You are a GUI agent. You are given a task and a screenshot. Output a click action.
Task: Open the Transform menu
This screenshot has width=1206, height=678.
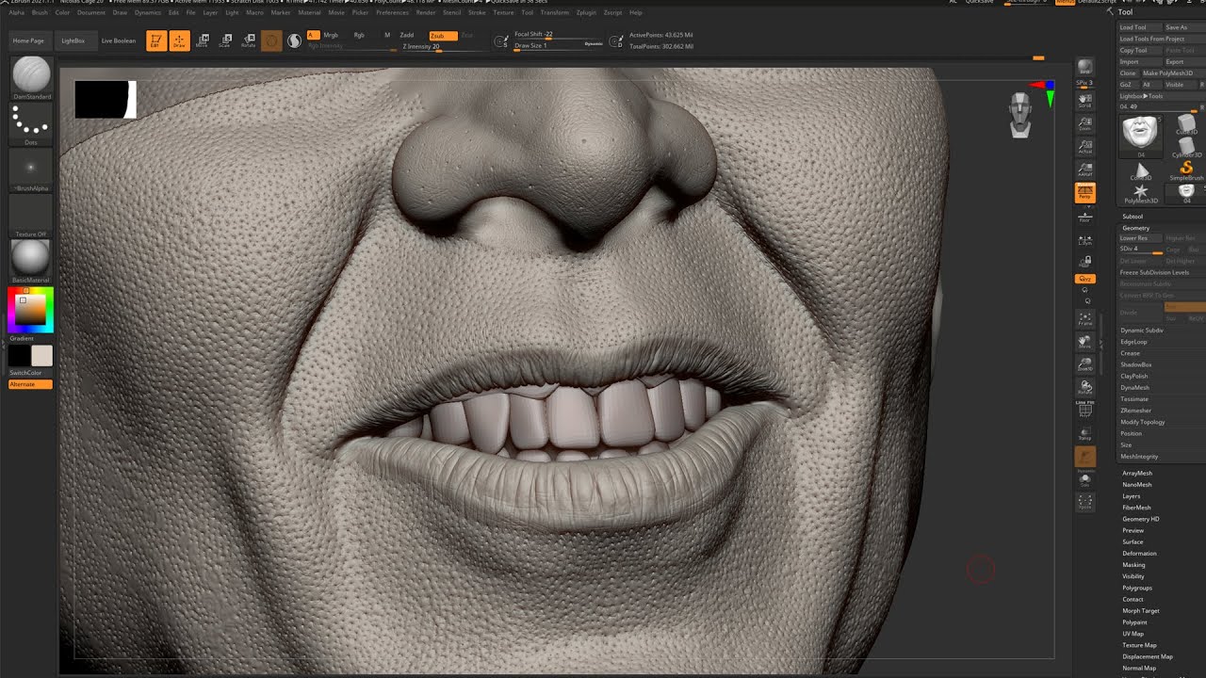pos(554,12)
